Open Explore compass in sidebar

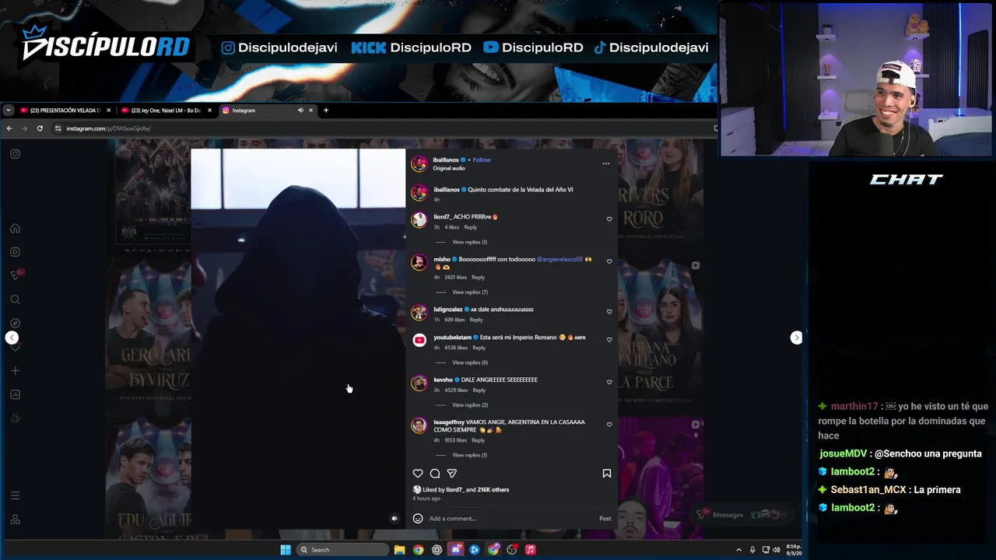15,323
